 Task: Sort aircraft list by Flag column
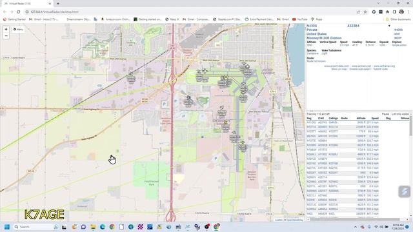[388, 119]
